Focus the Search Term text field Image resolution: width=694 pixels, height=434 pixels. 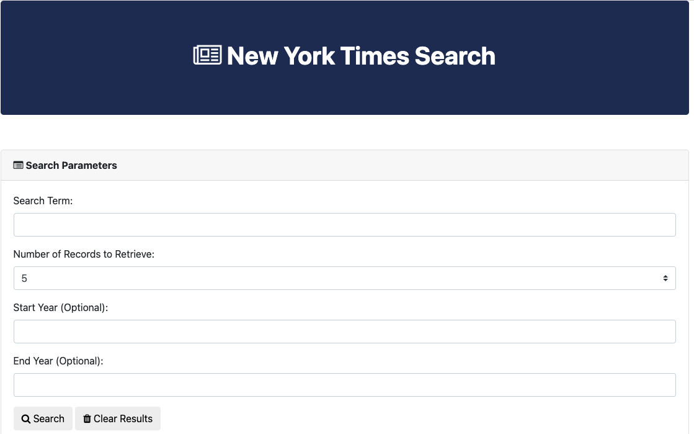coord(344,225)
